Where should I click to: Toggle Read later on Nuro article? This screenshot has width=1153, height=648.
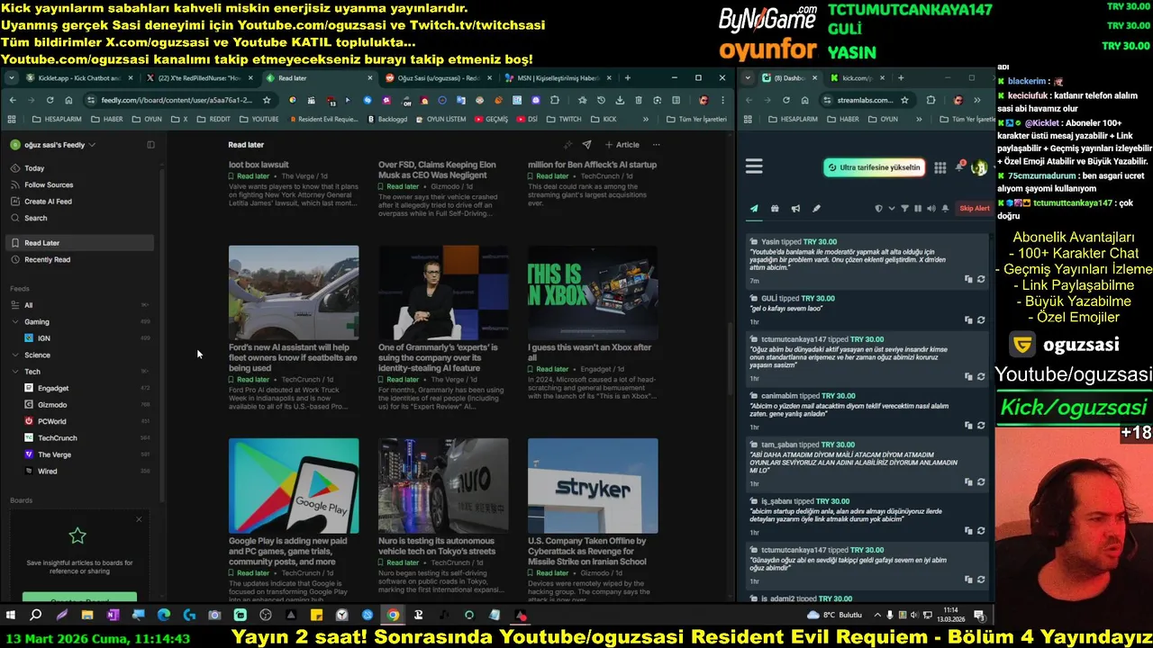click(398, 562)
